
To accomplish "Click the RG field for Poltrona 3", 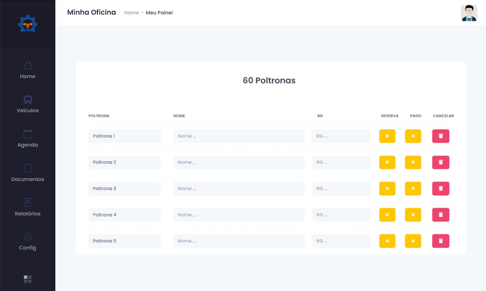I will point(341,189).
